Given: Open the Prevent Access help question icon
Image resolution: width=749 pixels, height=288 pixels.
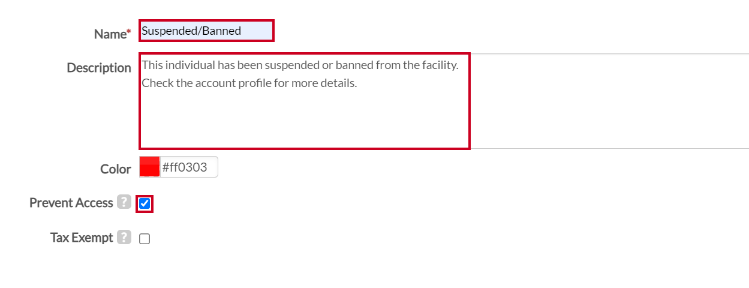Looking at the screenshot, I should coord(124,202).
